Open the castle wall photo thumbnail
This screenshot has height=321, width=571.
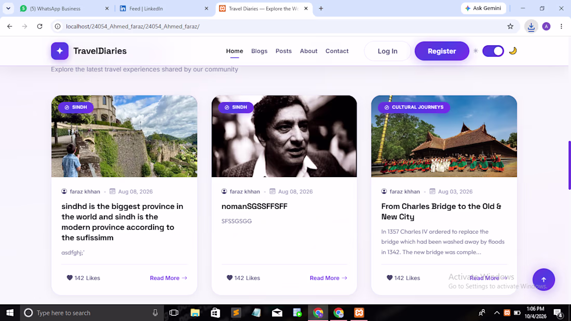click(x=124, y=136)
